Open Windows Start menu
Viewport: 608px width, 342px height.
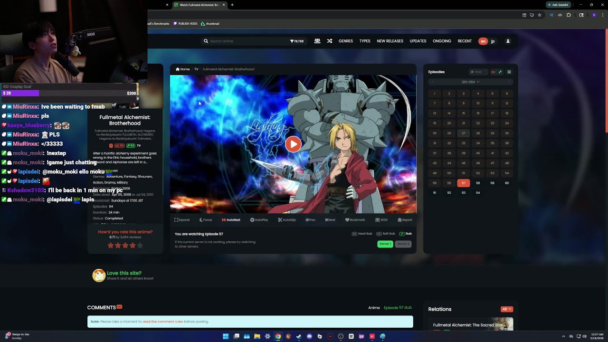[226, 336]
